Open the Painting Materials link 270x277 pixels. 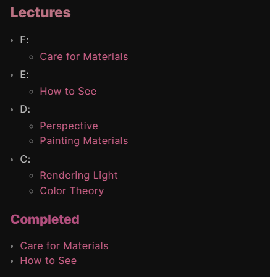[x=84, y=141]
